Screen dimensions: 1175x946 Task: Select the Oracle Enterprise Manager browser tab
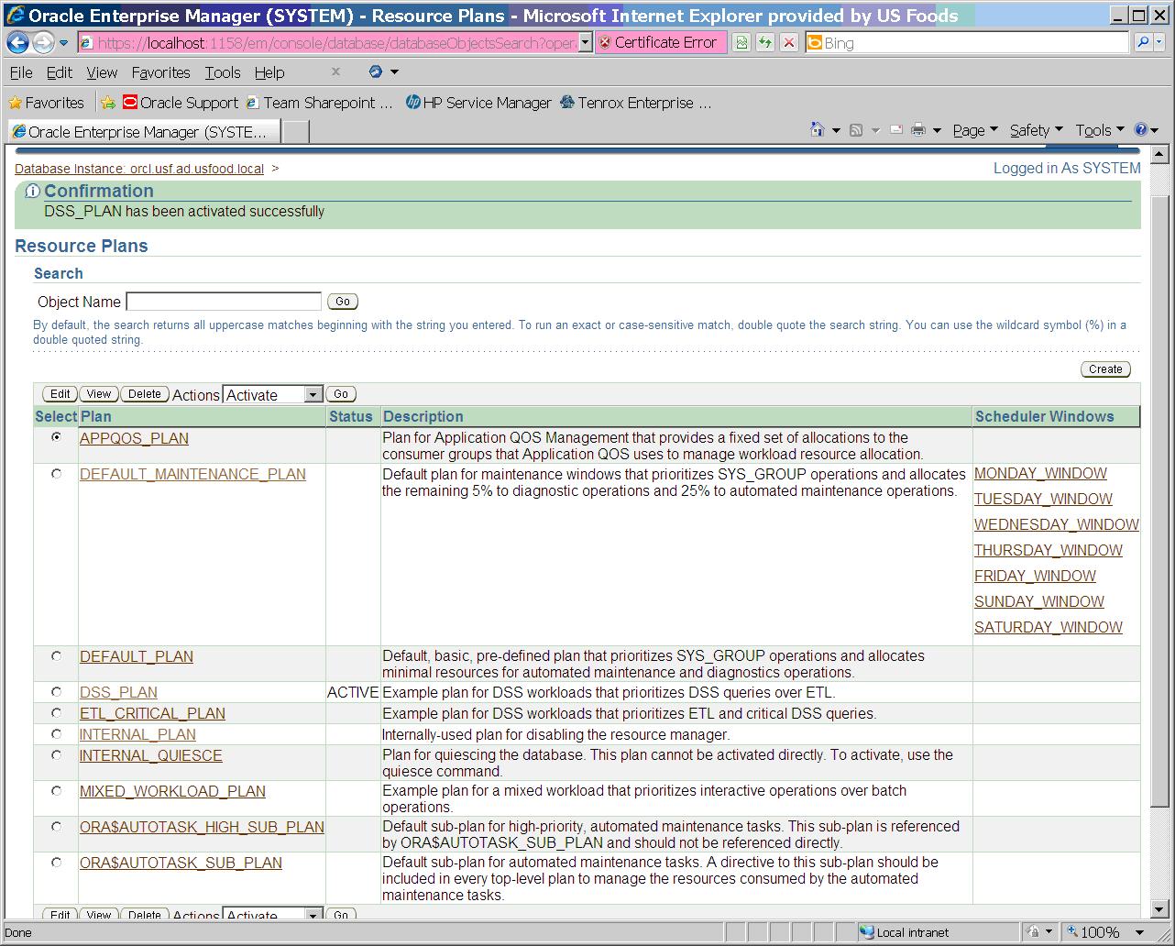(x=143, y=132)
